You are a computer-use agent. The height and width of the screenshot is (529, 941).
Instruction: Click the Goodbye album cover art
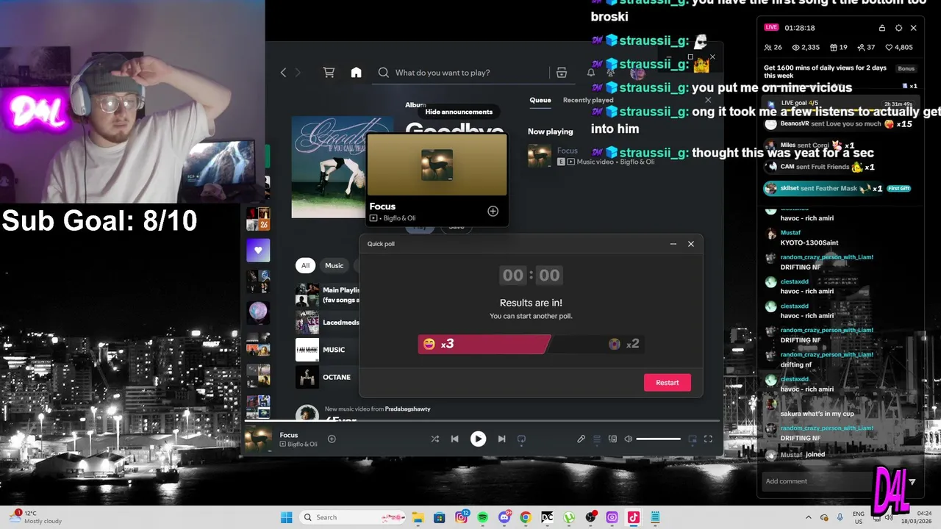pos(329,167)
